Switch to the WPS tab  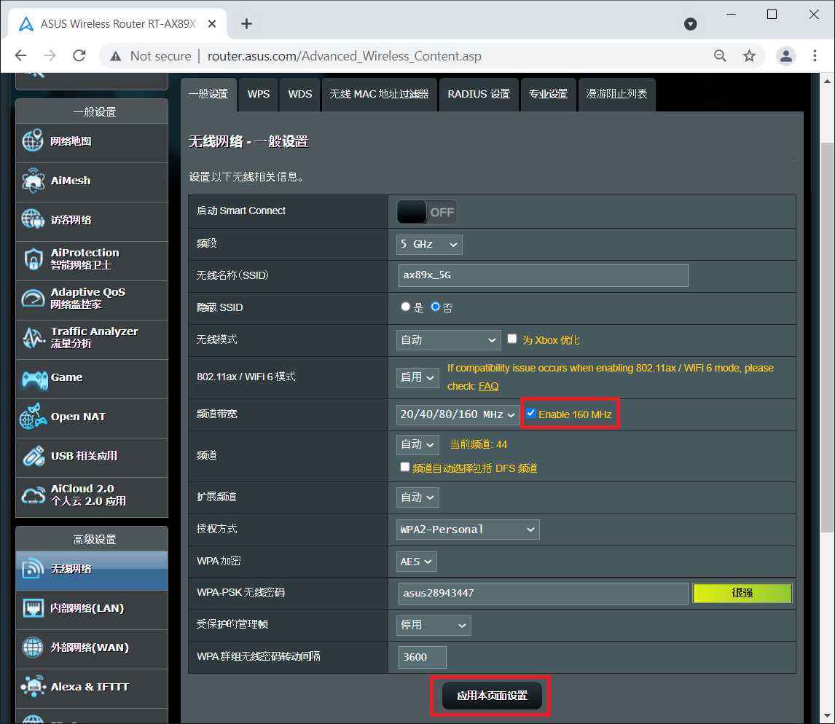[x=258, y=94]
